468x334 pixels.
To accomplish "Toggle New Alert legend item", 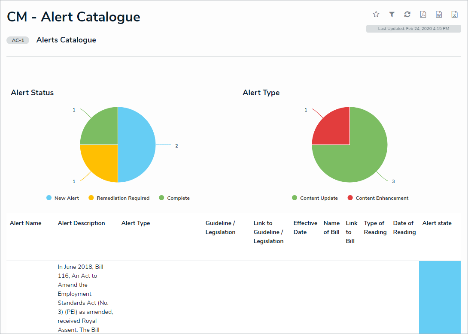I will point(63,198).
